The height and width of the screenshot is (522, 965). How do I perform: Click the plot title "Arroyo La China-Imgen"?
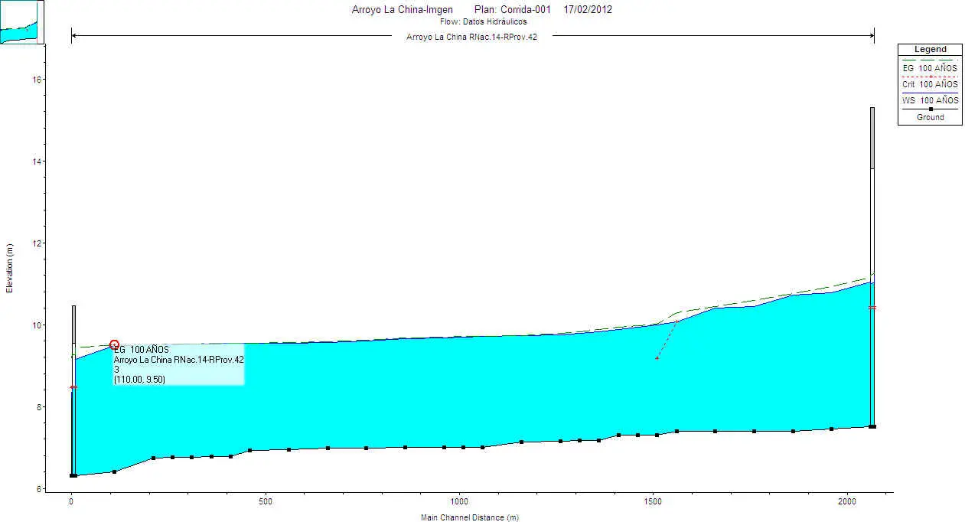[402, 10]
